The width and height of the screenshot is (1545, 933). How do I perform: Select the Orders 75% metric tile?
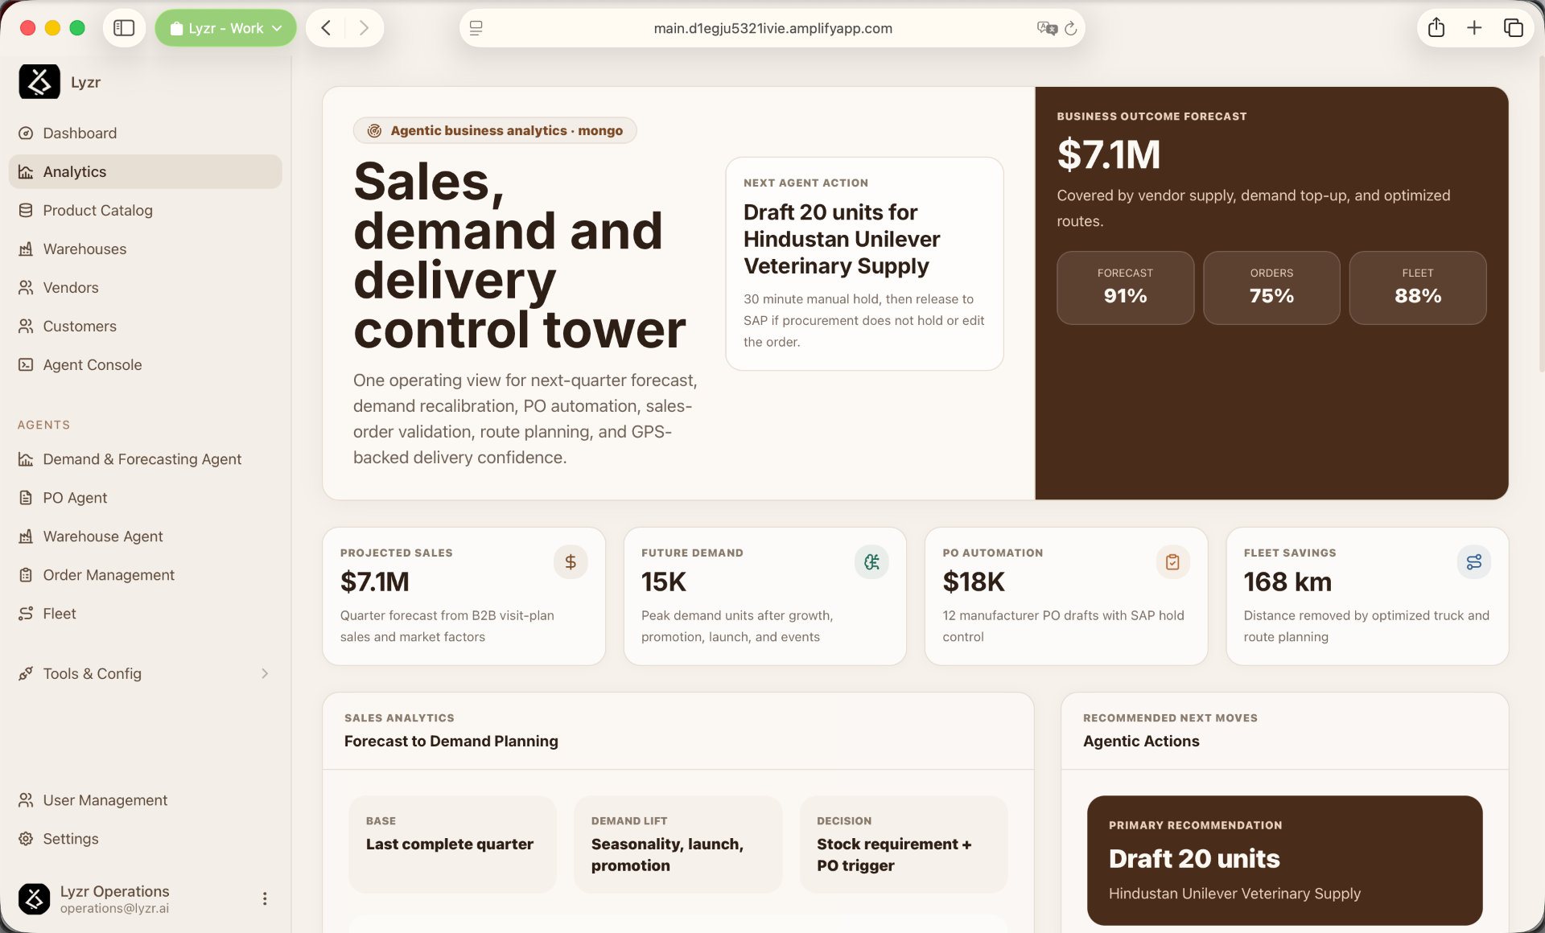1271,288
